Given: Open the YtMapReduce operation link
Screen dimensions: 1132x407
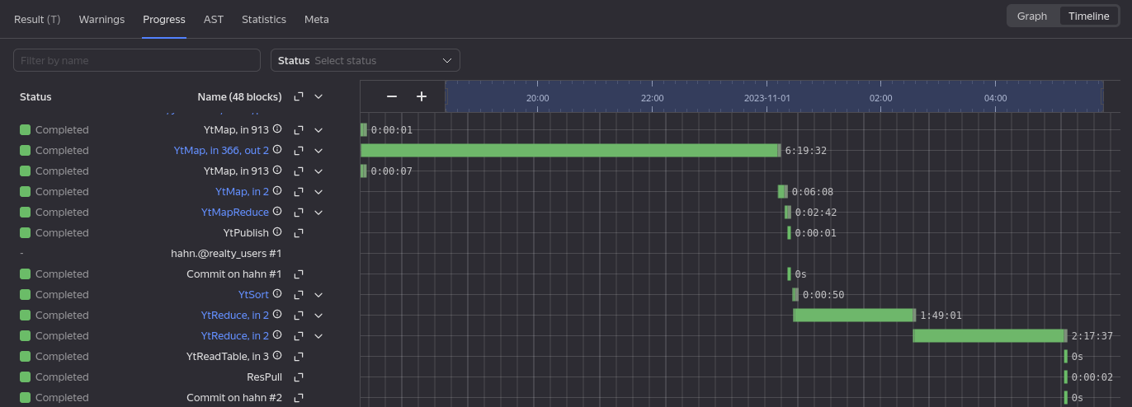Looking at the screenshot, I should [x=234, y=213].
